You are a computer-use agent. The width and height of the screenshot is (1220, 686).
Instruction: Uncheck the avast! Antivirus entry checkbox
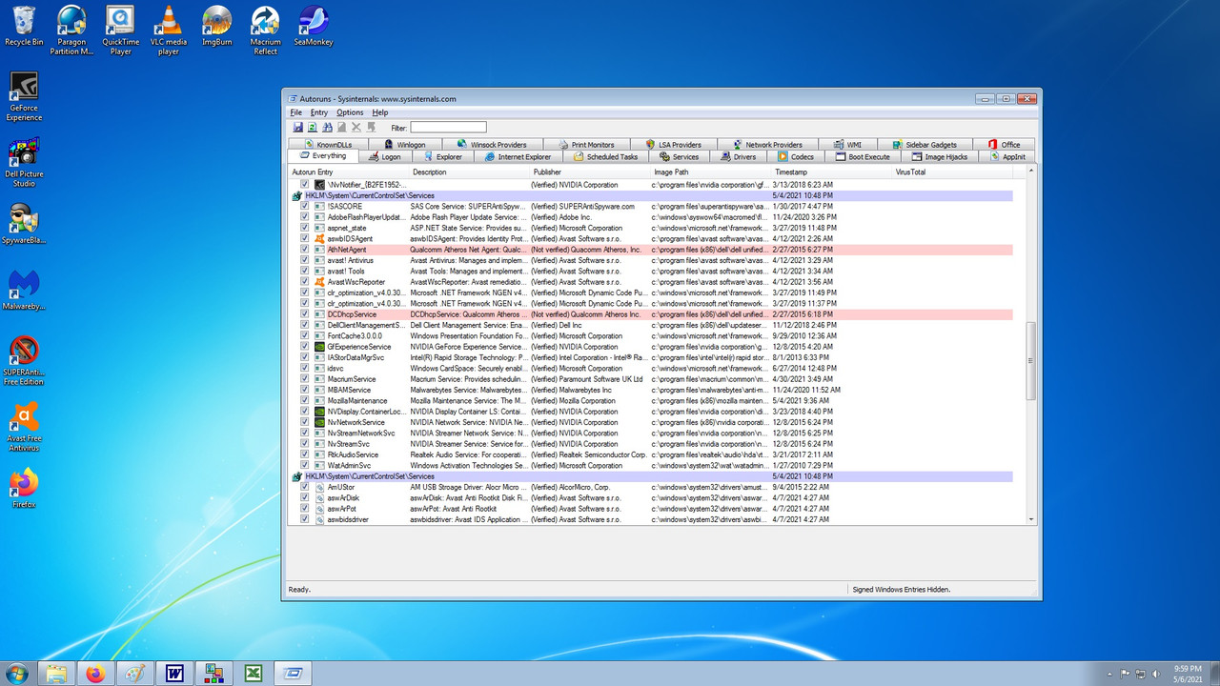point(305,260)
